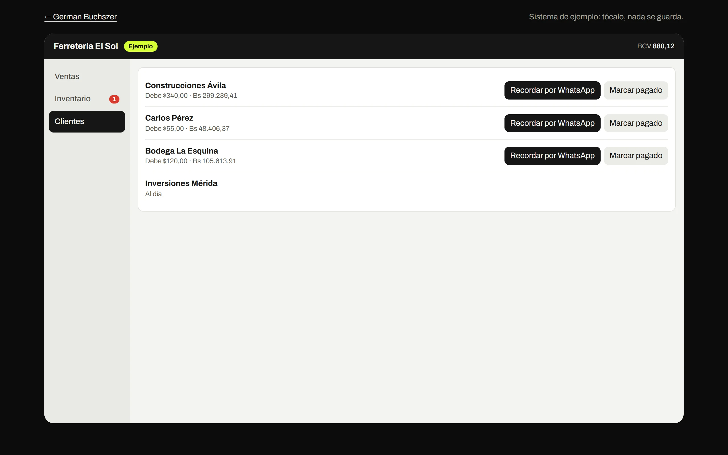Click Bodega La Esquina debt amount line

pyautogui.click(x=191, y=161)
